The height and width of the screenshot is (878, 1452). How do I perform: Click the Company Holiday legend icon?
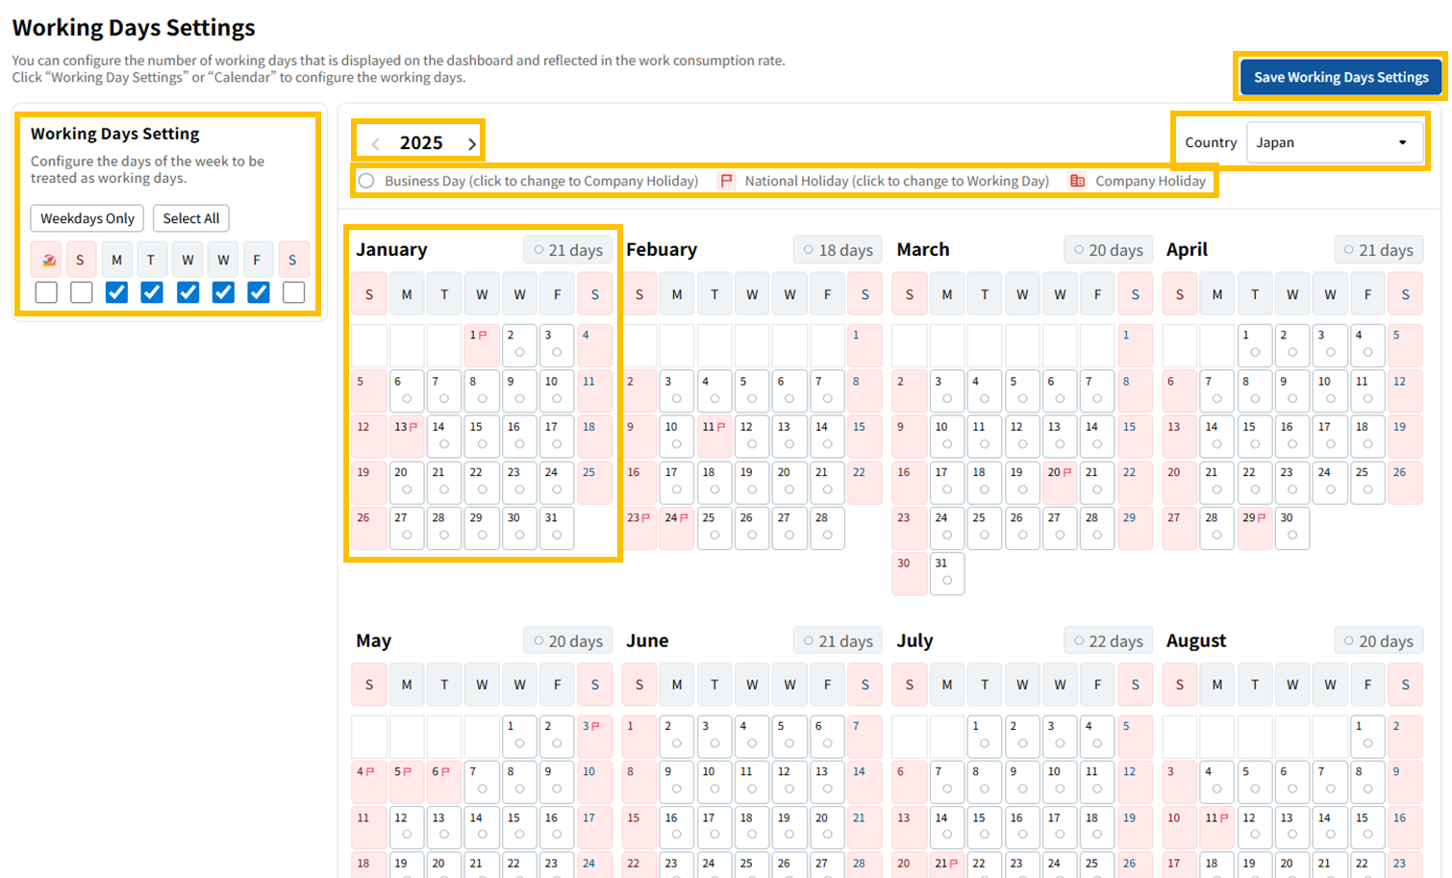point(1077,181)
